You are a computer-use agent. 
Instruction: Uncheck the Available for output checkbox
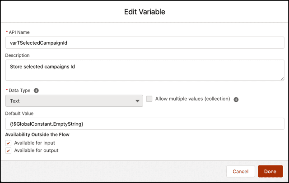(x=9, y=151)
